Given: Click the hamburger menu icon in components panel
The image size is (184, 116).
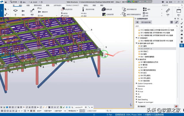Looking at the screenshot, I should tap(172, 22).
